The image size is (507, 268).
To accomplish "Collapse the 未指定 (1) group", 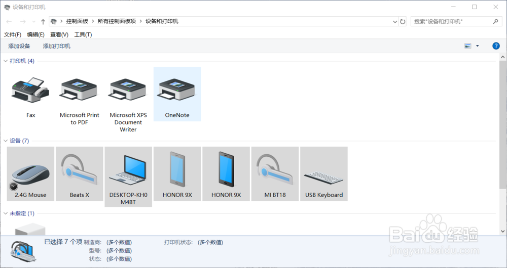I will click(x=6, y=213).
